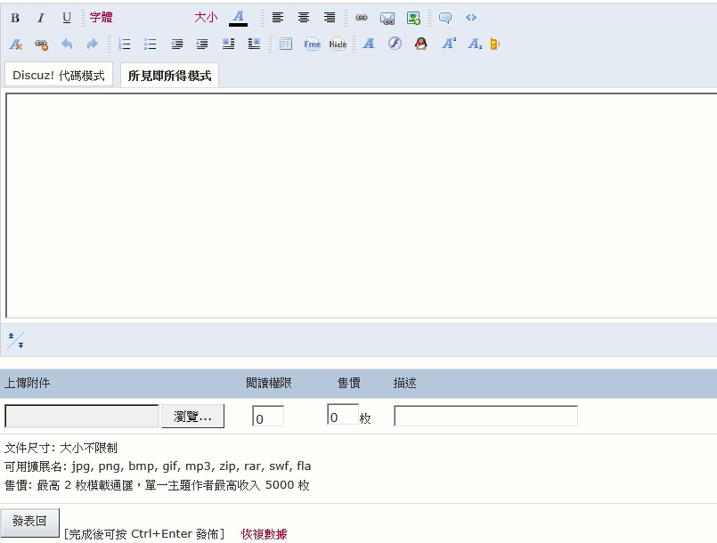Insert QQ penguin contact

coord(420,44)
